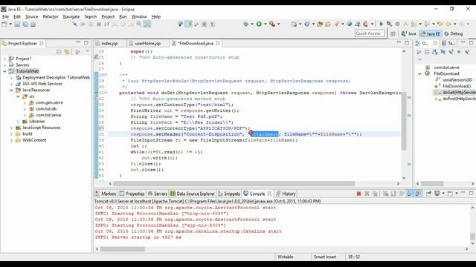
Task: Click Remove Launch gray X in Console
Action: click(x=367, y=194)
